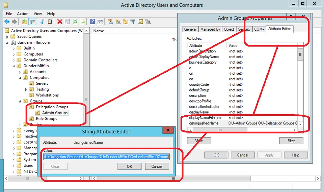This screenshot has height=192, width=324.
Task: Click Help in Admin Groups Properties
Action: click(296, 155)
